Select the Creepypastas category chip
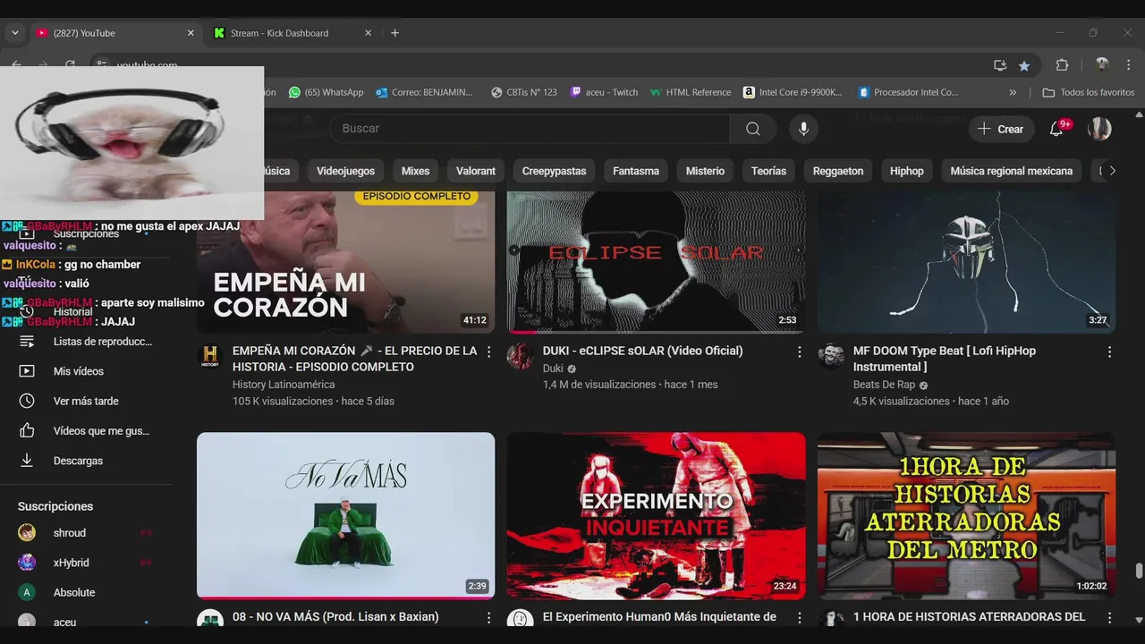The image size is (1145, 644). click(x=554, y=171)
